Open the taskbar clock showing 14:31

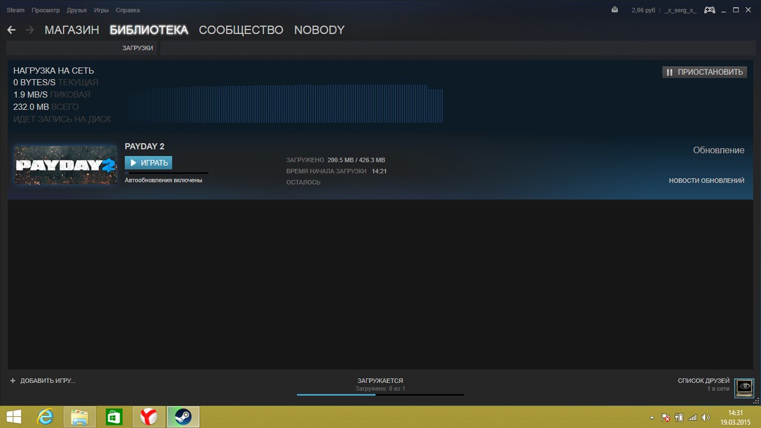(735, 413)
